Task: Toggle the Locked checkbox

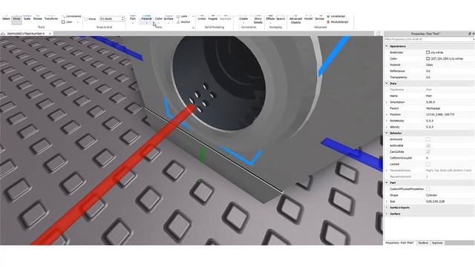Action: [428, 164]
